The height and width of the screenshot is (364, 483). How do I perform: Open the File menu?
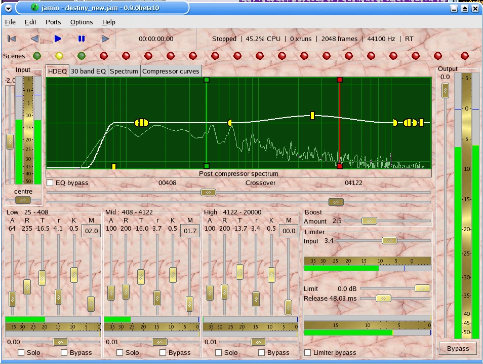point(10,22)
